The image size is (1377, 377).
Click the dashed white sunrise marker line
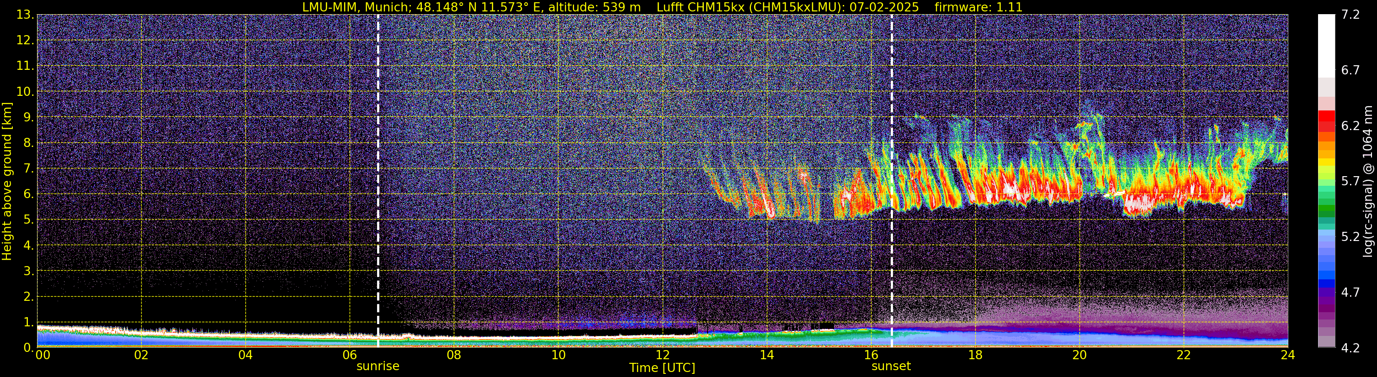[x=378, y=181]
